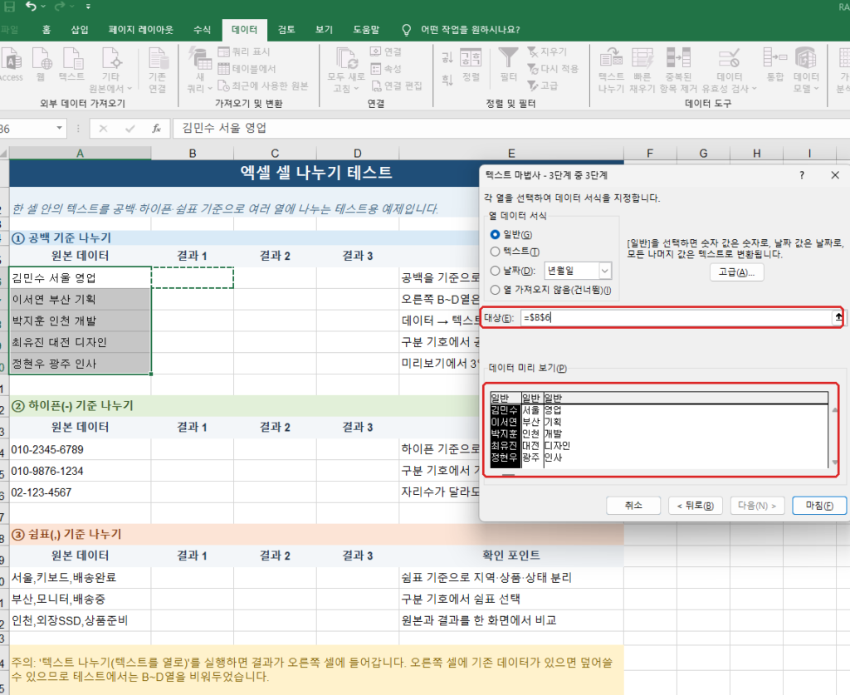This screenshot has width=850, height=695.
Task: Select 열 가져오지 않음(건너뜀) radio button
Action: point(495,290)
